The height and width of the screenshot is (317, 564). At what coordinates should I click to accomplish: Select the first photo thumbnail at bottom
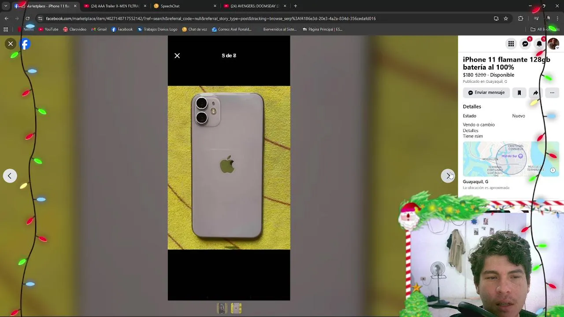222,308
